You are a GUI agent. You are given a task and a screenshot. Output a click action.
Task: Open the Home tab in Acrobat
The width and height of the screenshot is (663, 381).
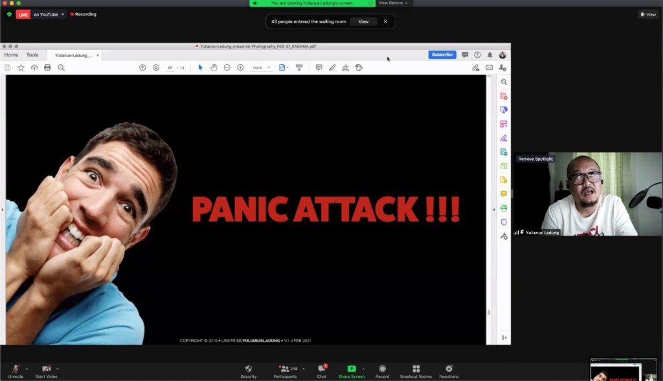coord(11,55)
